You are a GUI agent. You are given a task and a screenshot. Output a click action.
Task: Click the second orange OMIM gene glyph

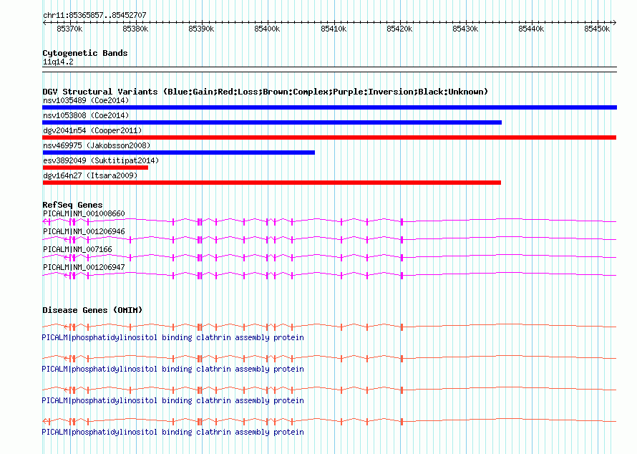(x=329, y=358)
